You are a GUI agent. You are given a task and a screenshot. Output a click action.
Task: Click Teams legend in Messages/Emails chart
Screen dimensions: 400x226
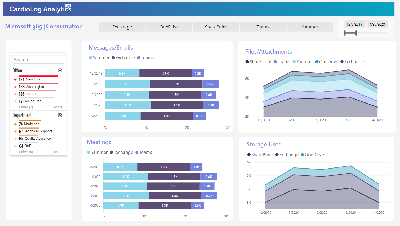coord(145,58)
